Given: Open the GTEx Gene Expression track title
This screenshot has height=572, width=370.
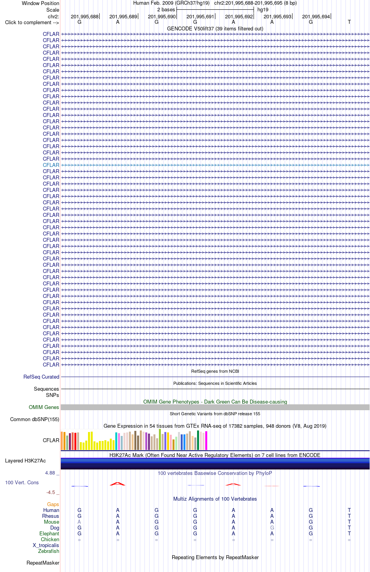Looking at the screenshot, I should click(x=215, y=426).
